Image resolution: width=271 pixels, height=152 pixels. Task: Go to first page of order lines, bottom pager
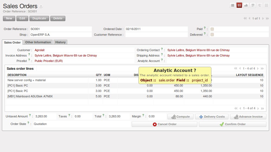(x=236, y=108)
